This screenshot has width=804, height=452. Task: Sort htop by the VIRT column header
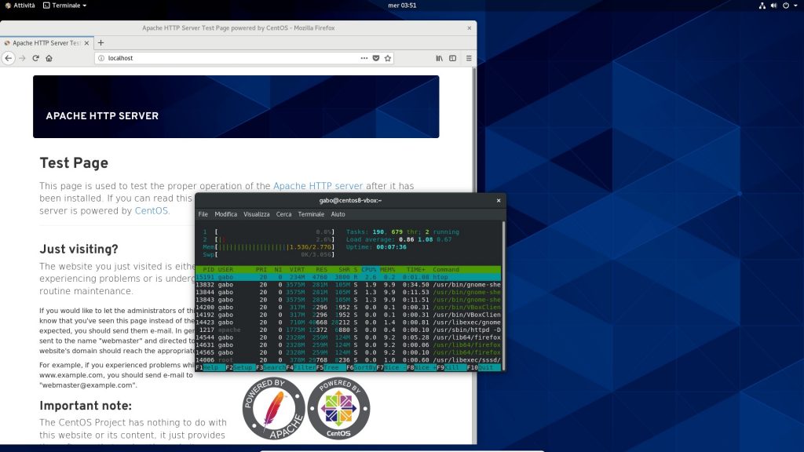click(x=297, y=270)
